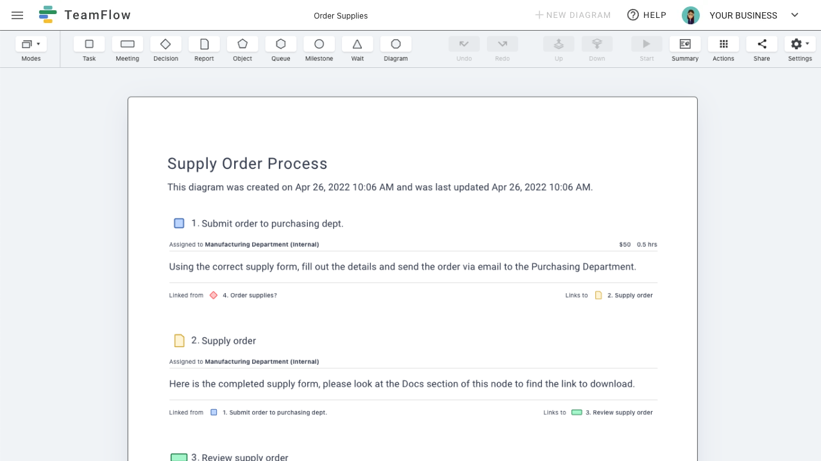Select the Report node tool
The image size is (821, 461).
pyautogui.click(x=204, y=45)
